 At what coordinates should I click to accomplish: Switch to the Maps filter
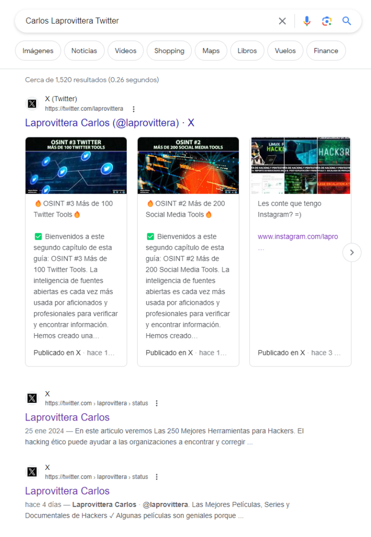point(211,51)
